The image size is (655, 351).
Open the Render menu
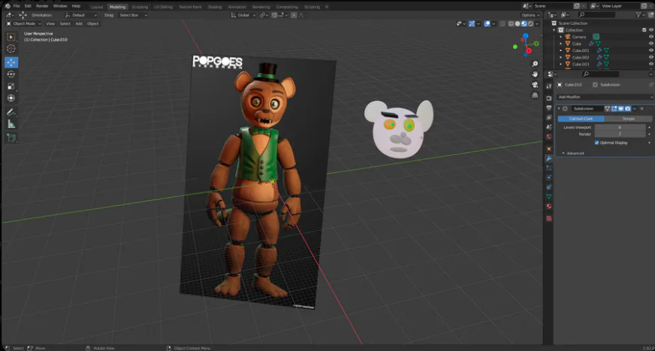(x=42, y=6)
